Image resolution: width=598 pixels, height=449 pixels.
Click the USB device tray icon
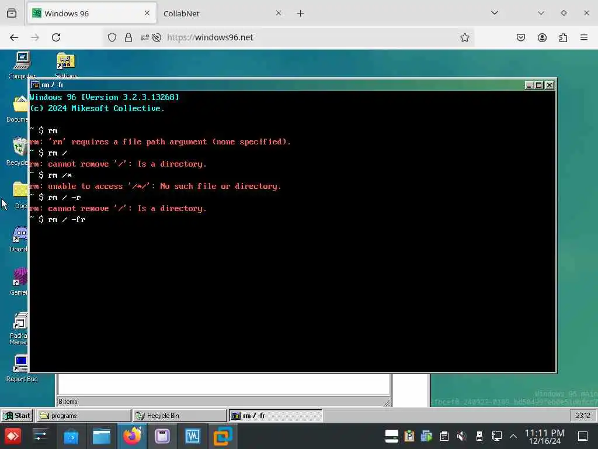(x=479, y=436)
